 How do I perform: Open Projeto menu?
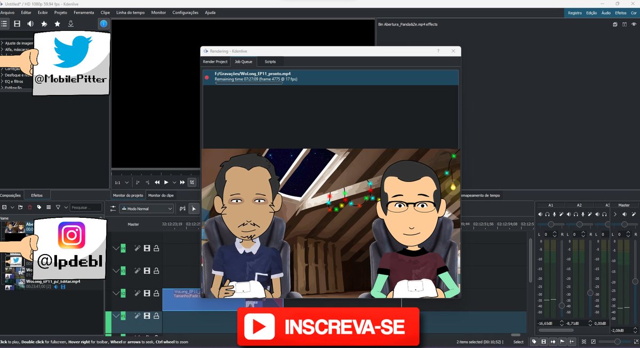point(61,12)
